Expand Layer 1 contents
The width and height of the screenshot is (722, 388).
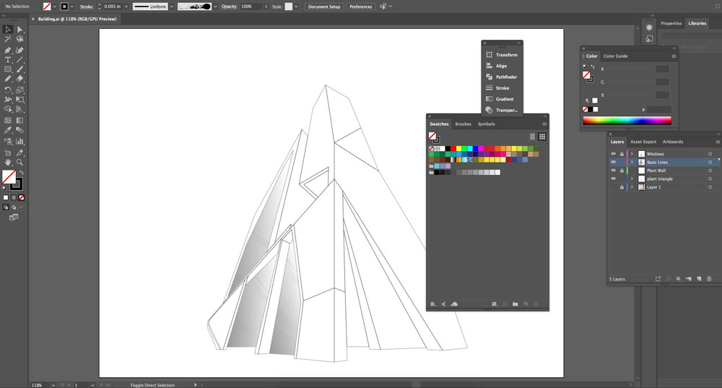(632, 187)
